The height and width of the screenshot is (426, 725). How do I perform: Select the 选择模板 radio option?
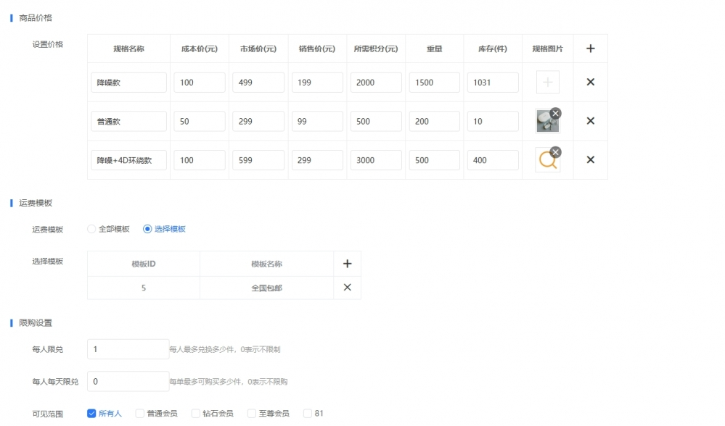coord(147,229)
